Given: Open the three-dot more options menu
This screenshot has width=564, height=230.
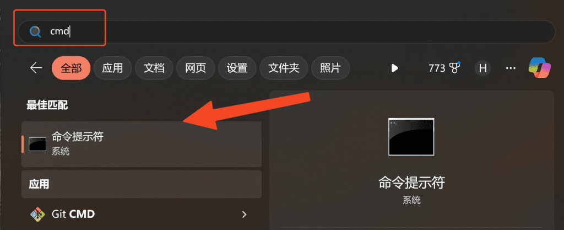Looking at the screenshot, I should coord(511,68).
